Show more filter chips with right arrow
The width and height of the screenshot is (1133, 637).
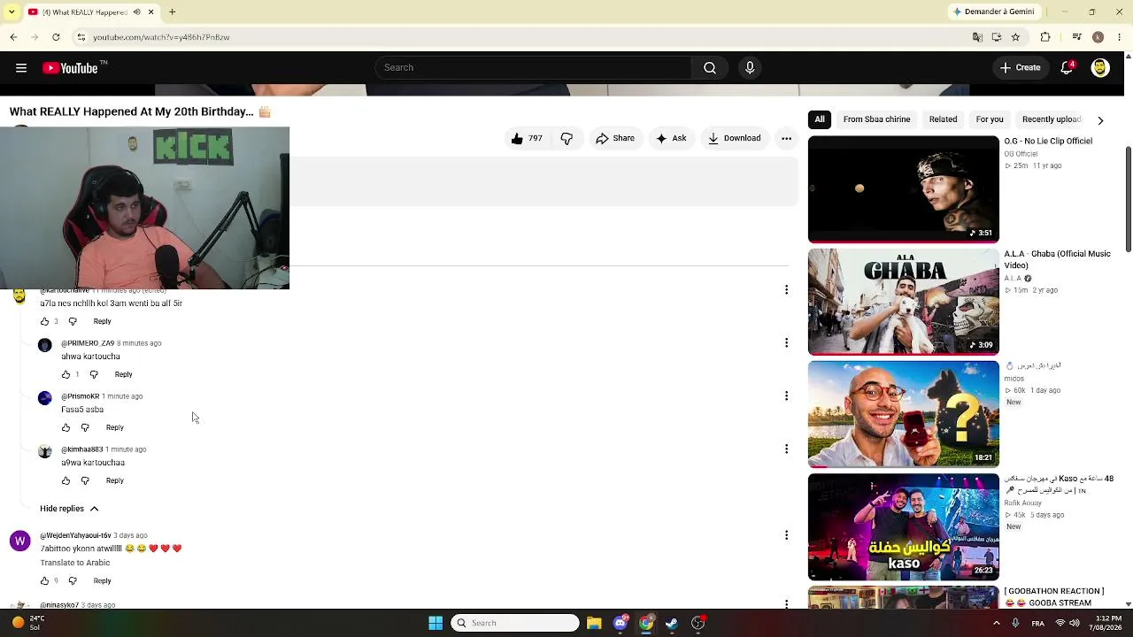1100,119
